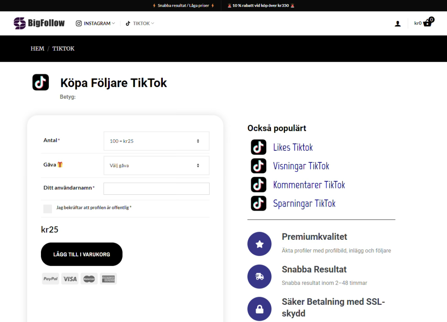Click the TikTok note icon in the navigation
This screenshot has width=447, height=322.
coord(129,23)
